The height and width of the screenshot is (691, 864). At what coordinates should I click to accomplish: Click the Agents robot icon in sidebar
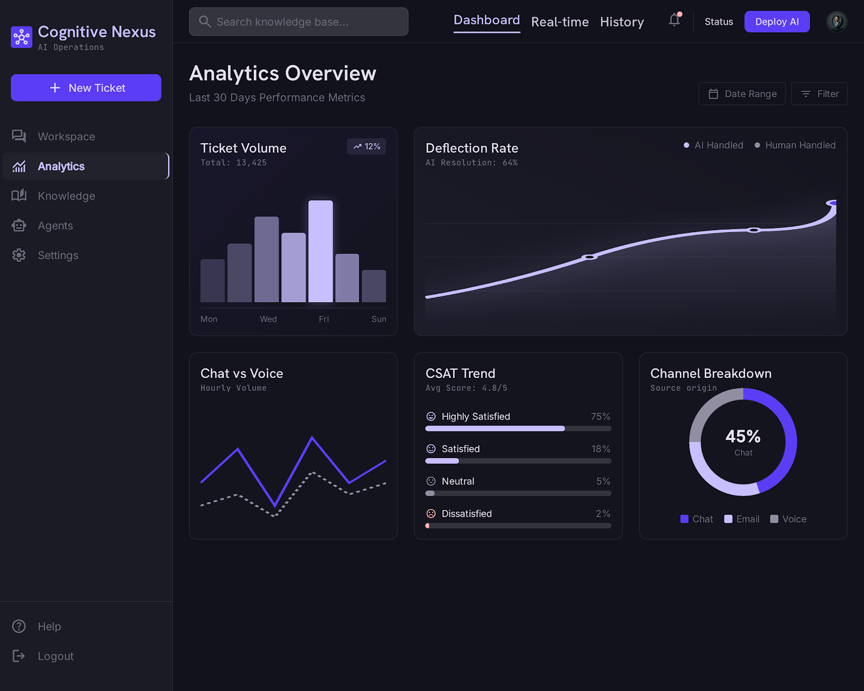[x=19, y=226]
